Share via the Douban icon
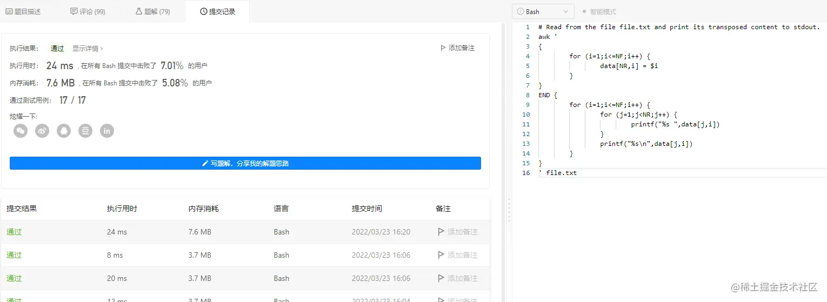This screenshot has height=302, width=827. 85,131
